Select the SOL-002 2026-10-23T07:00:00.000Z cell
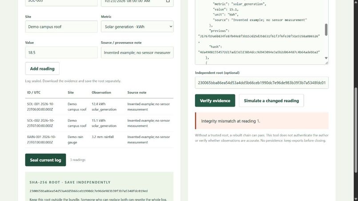This screenshot has height=201, width=358. tap(45, 123)
